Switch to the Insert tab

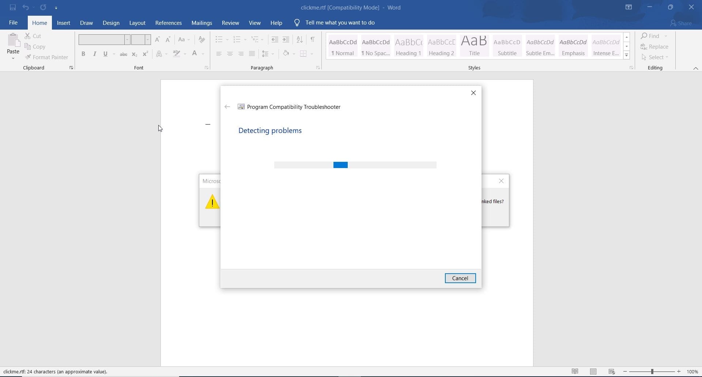click(x=63, y=23)
